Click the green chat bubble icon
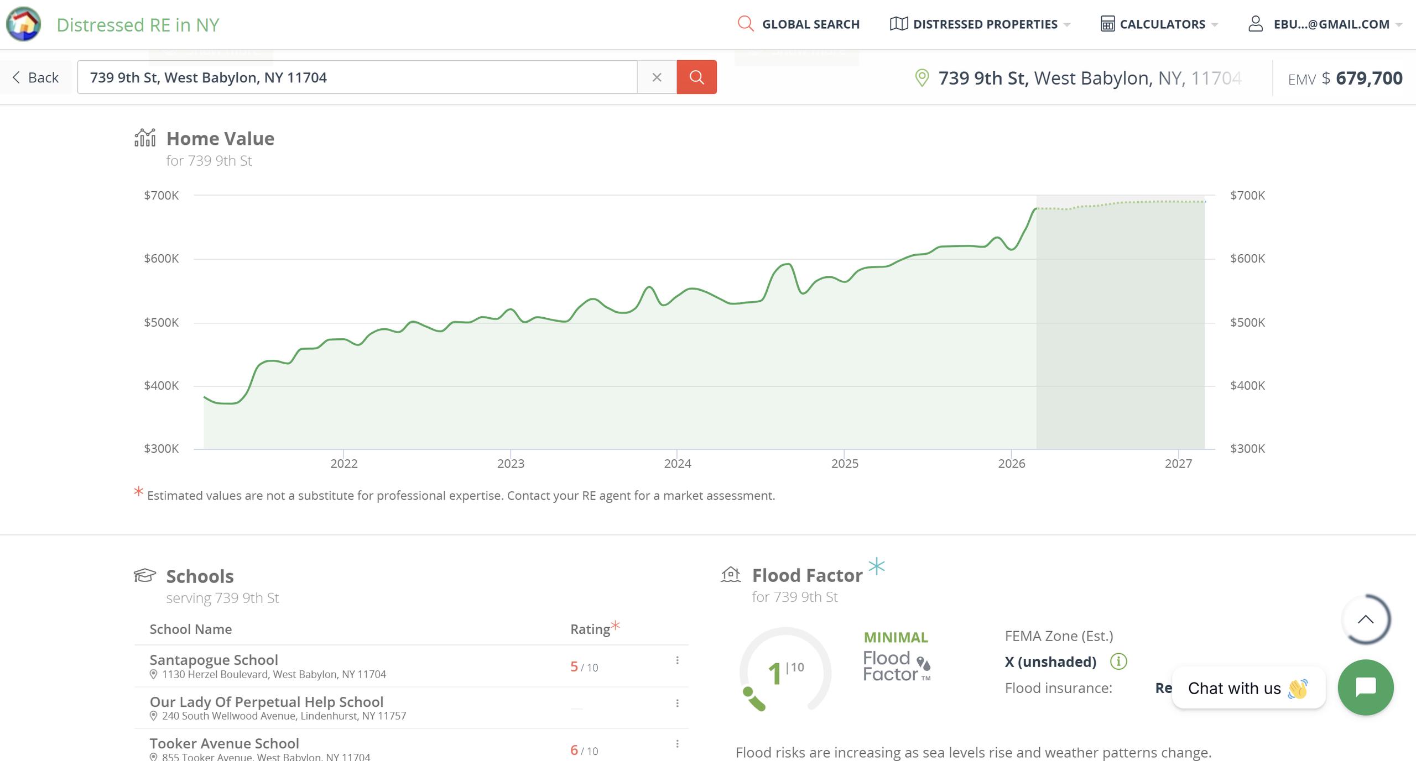 pos(1365,687)
